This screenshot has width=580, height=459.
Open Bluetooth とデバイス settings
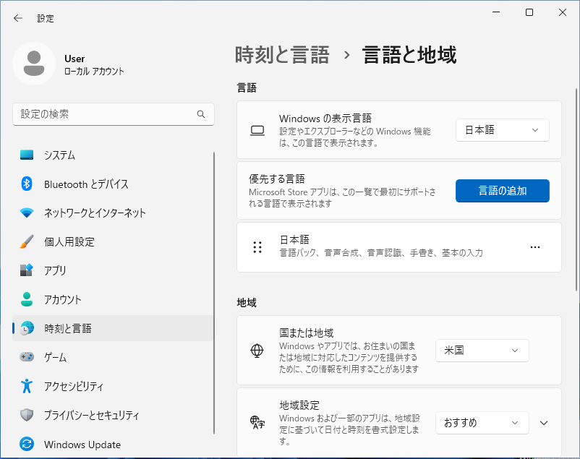coord(113,184)
